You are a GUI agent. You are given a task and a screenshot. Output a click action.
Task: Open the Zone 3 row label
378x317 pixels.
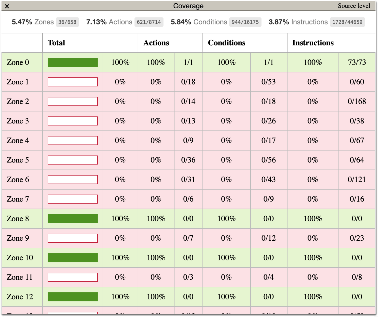18,121
